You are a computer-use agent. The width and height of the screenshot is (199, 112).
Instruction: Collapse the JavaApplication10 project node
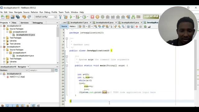coord(1,26)
